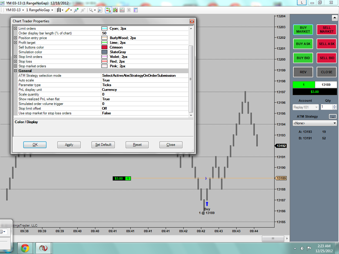Open the Replay101 account dropdown

305,107
